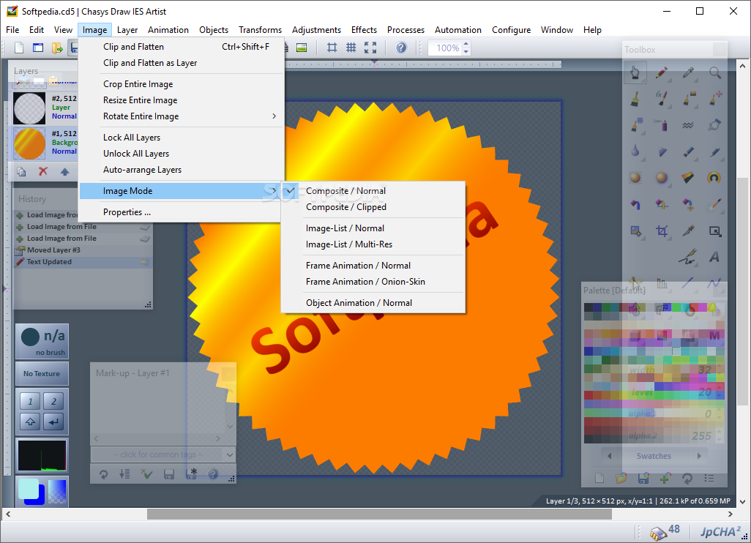This screenshot has height=543, width=751.
Task: Expand the Rotate Entire Image submenu
Action: coord(181,116)
